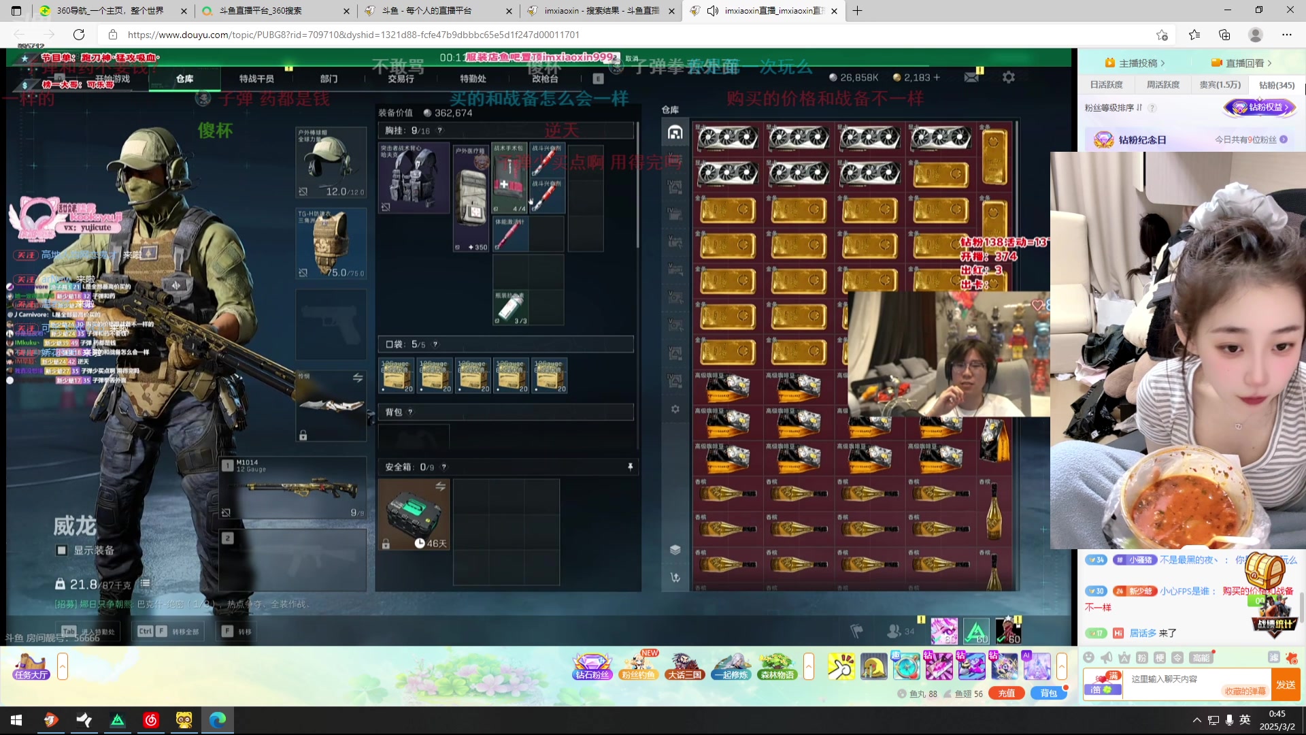Click username 小心FPS是谁 in chat
Viewport: 1306px width, 735px height.
pyautogui.click(x=1185, y=591)
